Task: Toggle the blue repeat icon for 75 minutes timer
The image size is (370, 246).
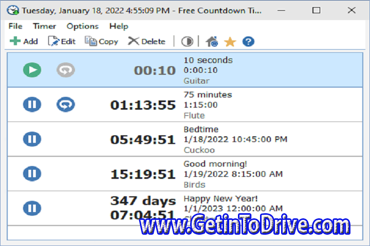Action: [x=66, y=104]
